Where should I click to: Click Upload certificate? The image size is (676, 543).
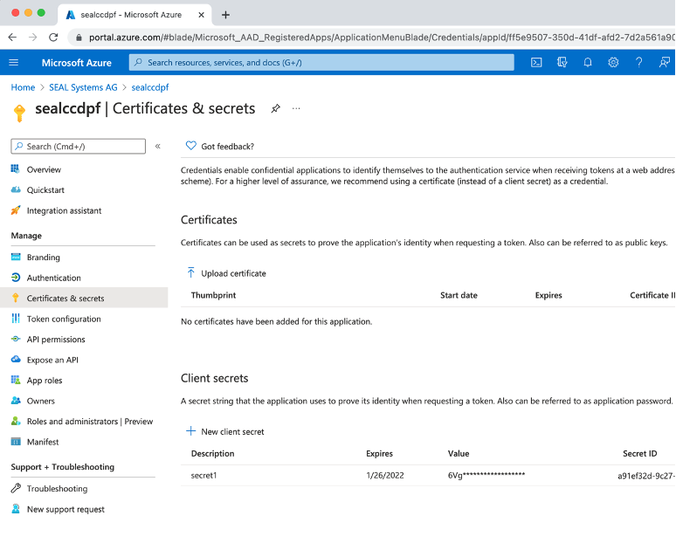point(233,273)
